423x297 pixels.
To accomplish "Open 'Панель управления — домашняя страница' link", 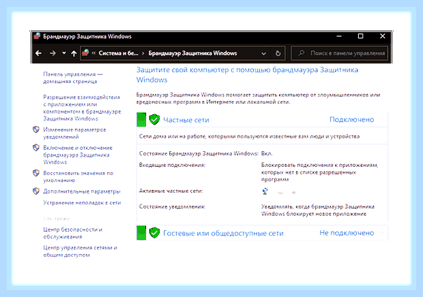I will point(73,78).
